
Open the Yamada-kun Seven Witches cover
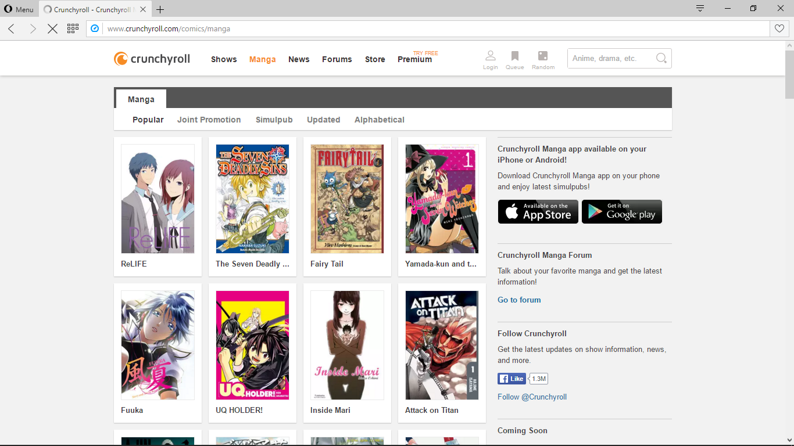442,199
